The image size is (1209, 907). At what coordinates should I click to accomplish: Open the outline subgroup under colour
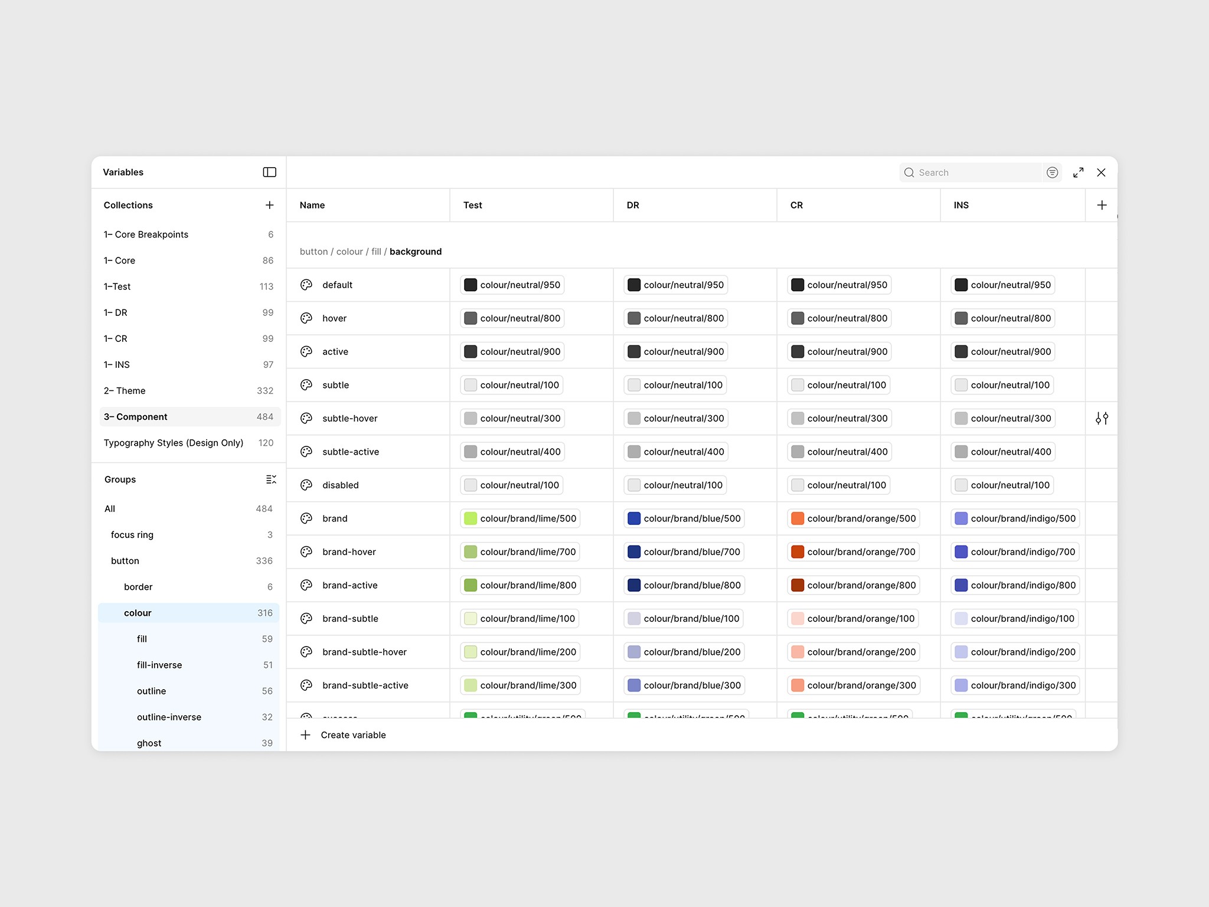coord(151,691)
